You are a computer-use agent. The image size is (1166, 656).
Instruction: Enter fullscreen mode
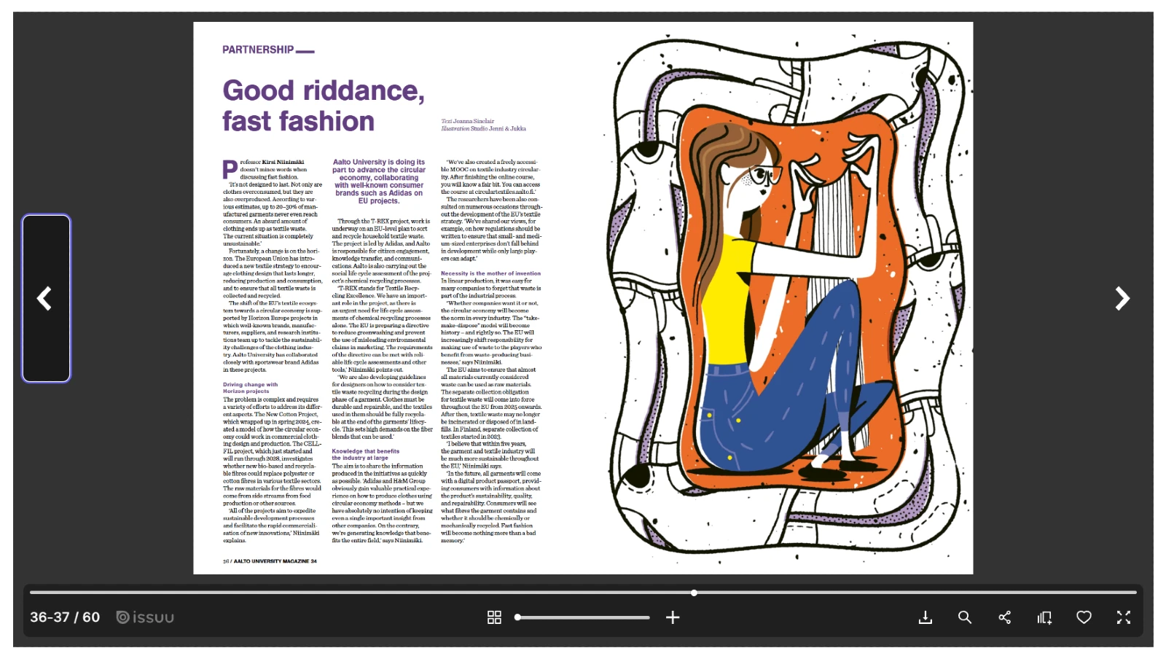(1124, 617)
